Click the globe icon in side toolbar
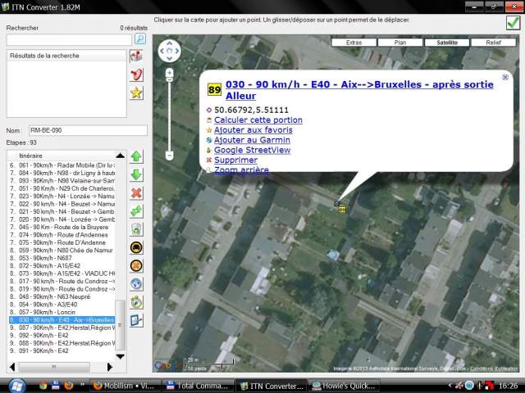Screen dimensions: 525x393 (136, 283)
